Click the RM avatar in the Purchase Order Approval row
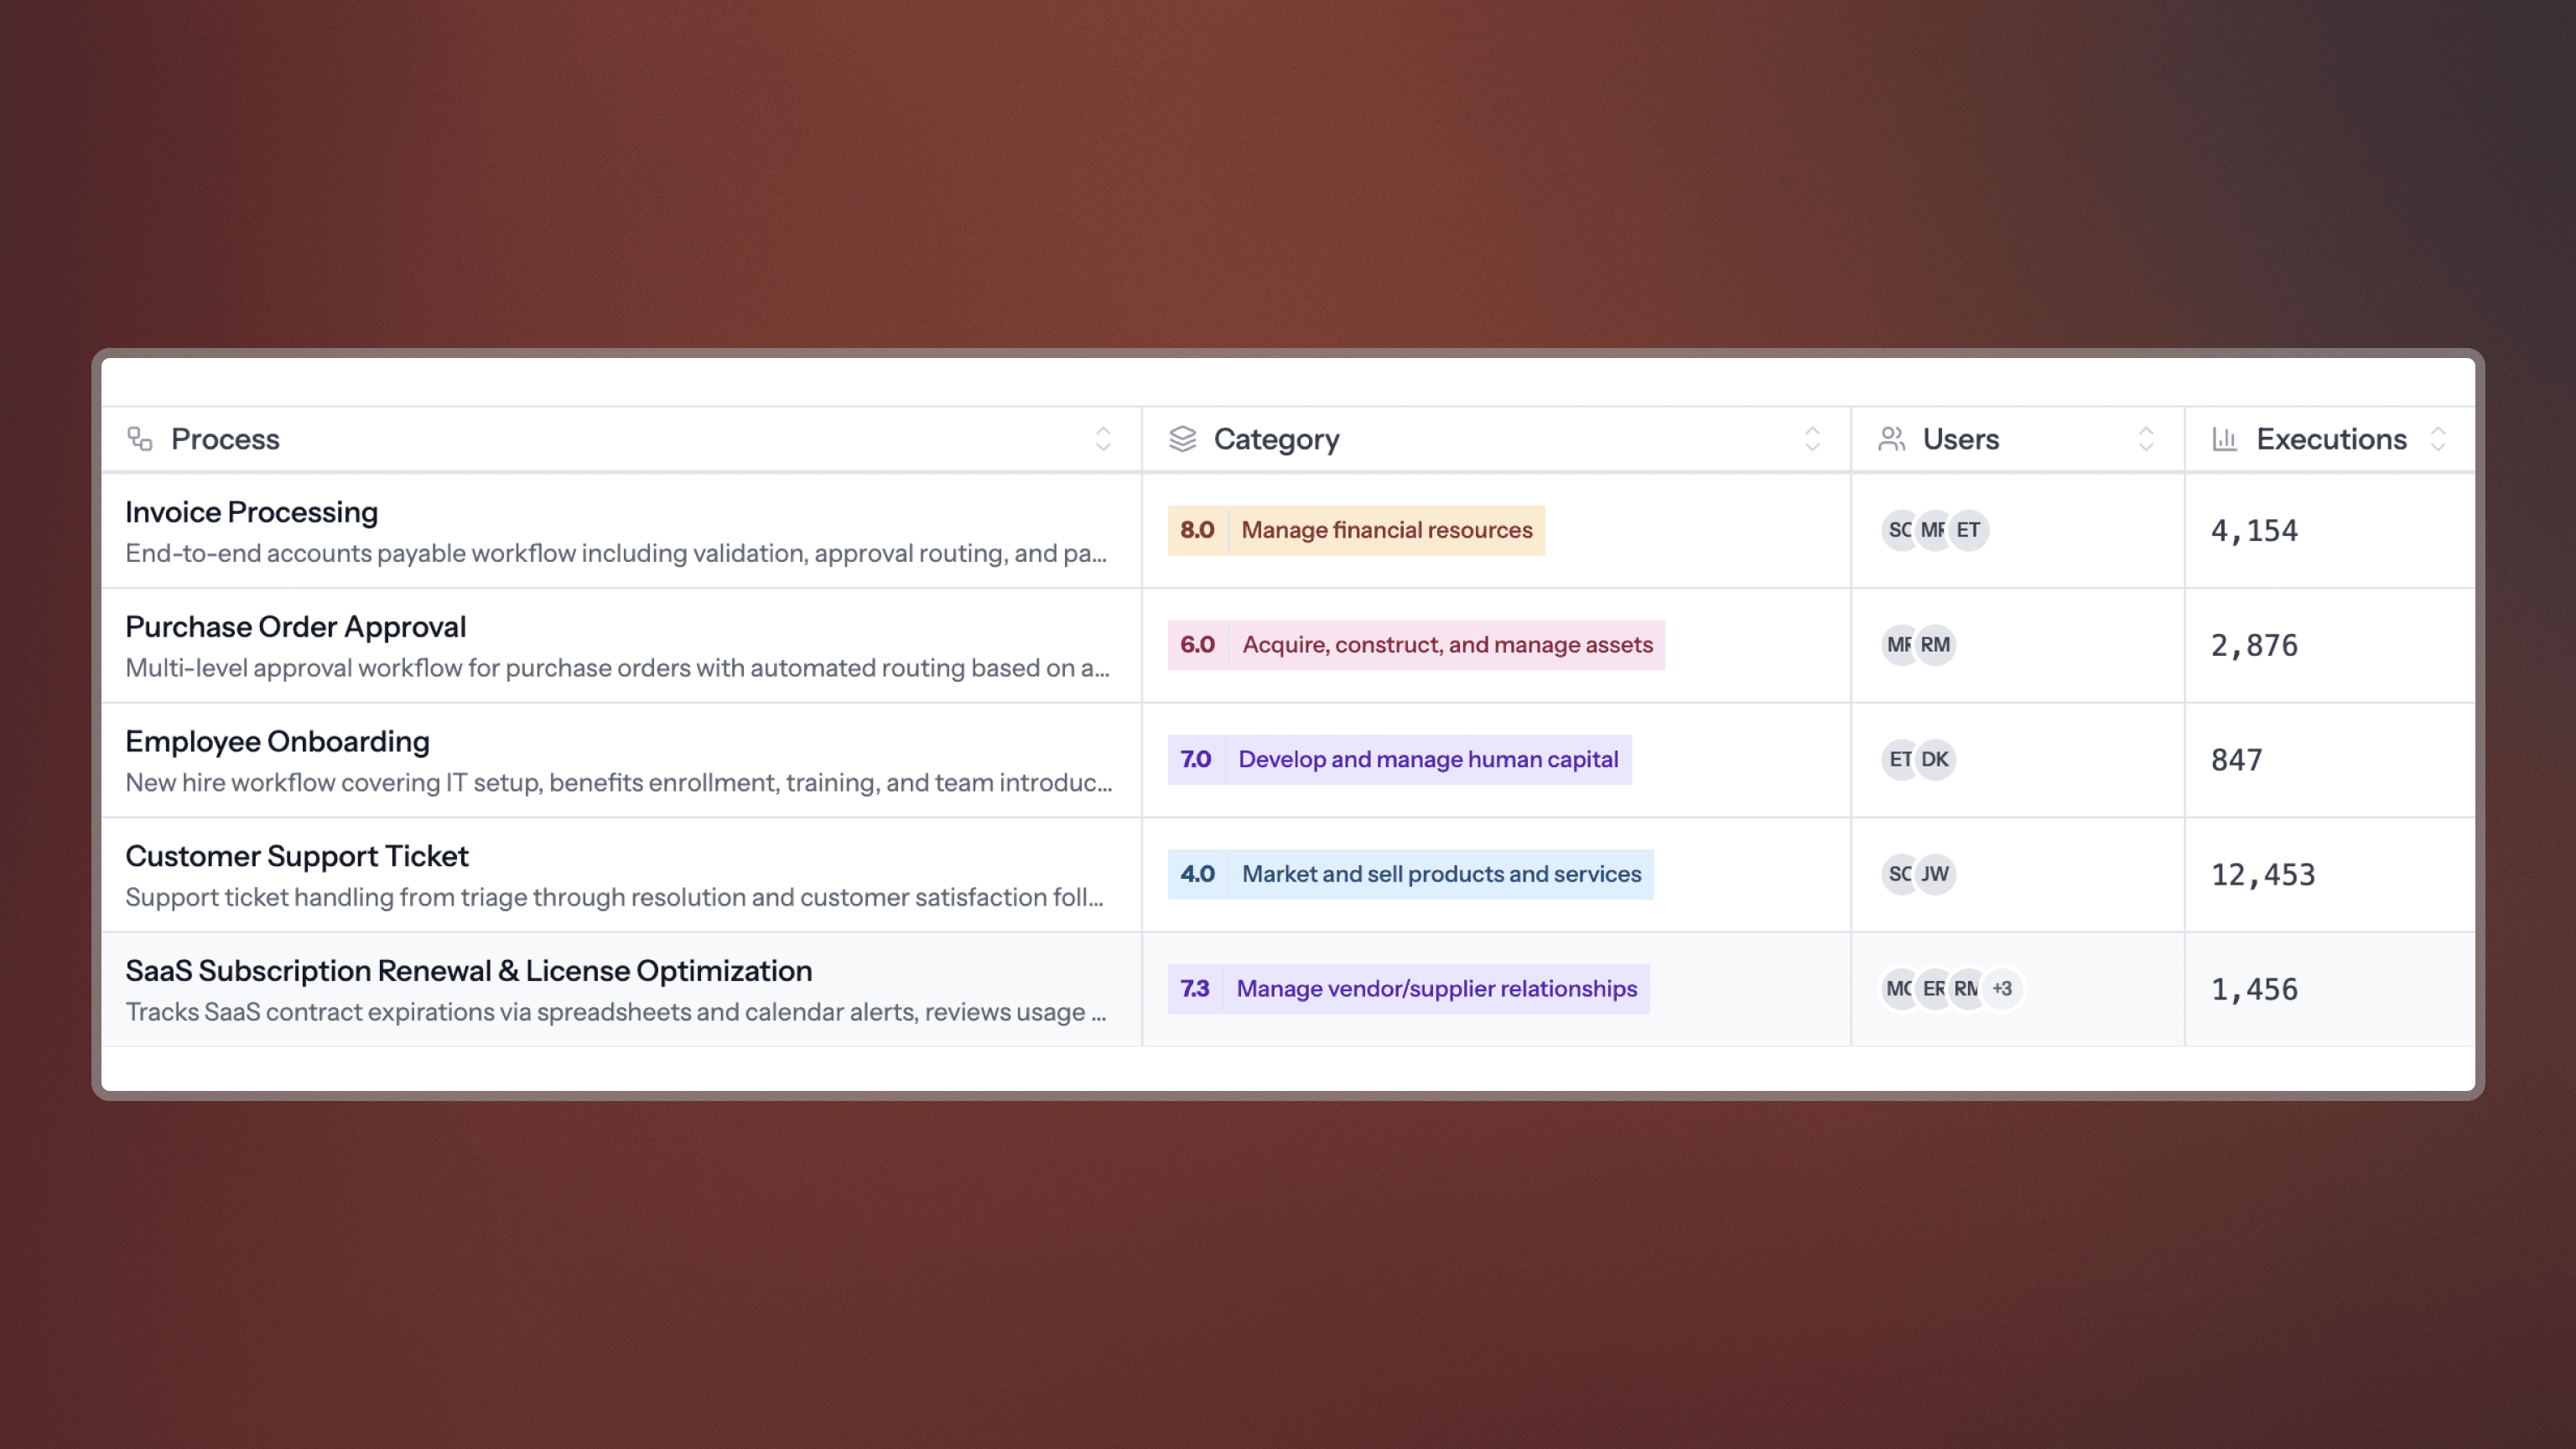Screen dimensions: 2576x1449 (1935, 645)
